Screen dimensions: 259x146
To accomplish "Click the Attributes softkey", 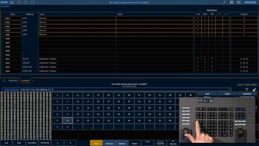I will pos(109,143).
